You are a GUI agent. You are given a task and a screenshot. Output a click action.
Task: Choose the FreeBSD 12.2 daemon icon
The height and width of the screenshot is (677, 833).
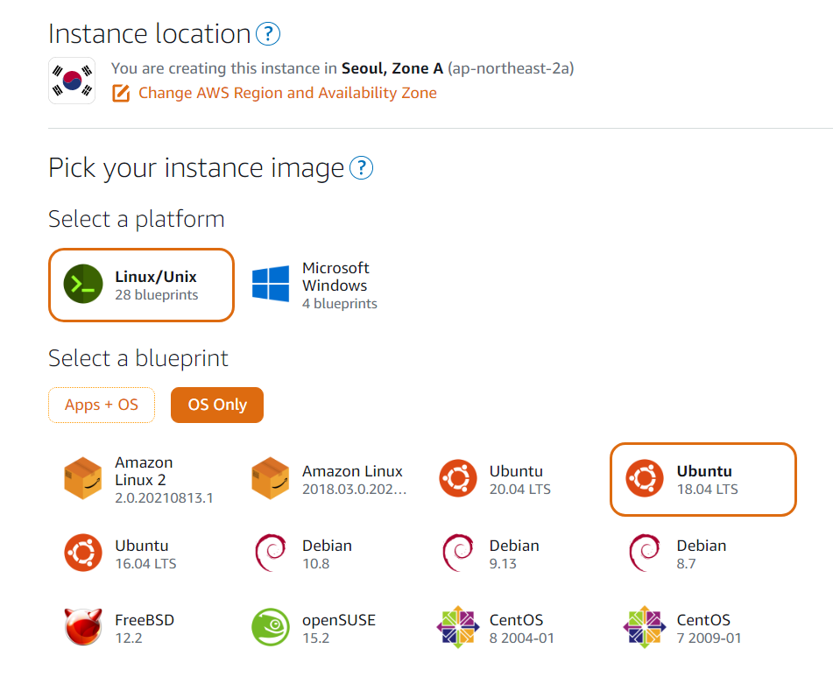pyautogui.click(x=83, y=627)
